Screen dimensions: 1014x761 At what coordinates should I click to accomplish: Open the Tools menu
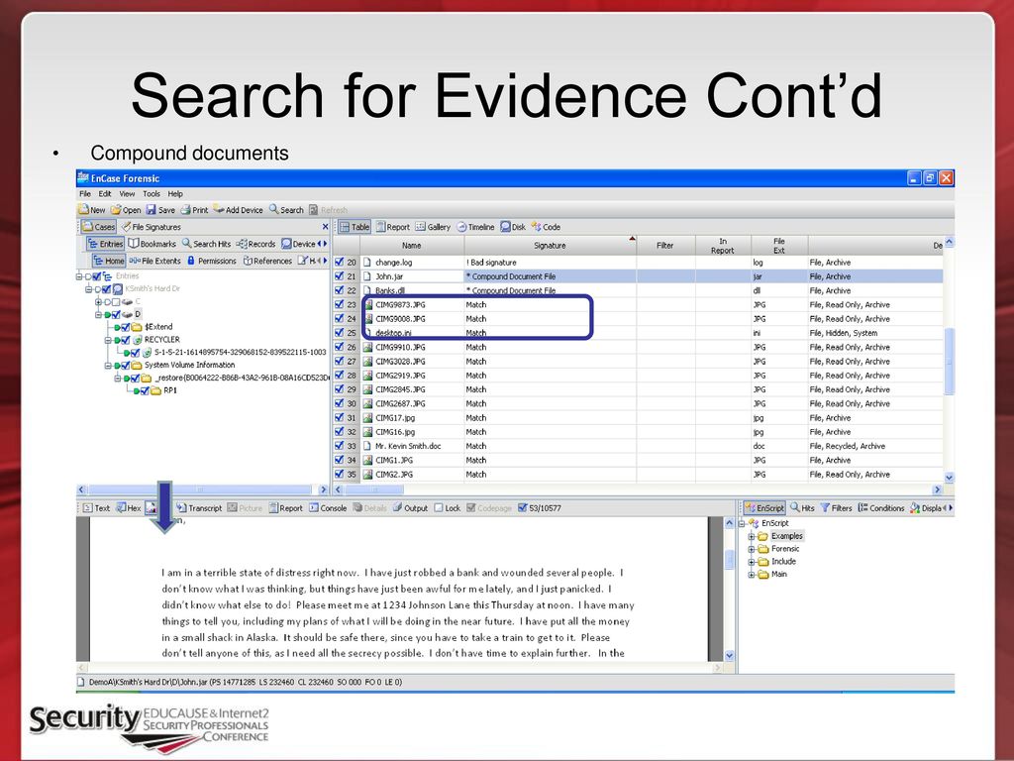tap(152, 193)
